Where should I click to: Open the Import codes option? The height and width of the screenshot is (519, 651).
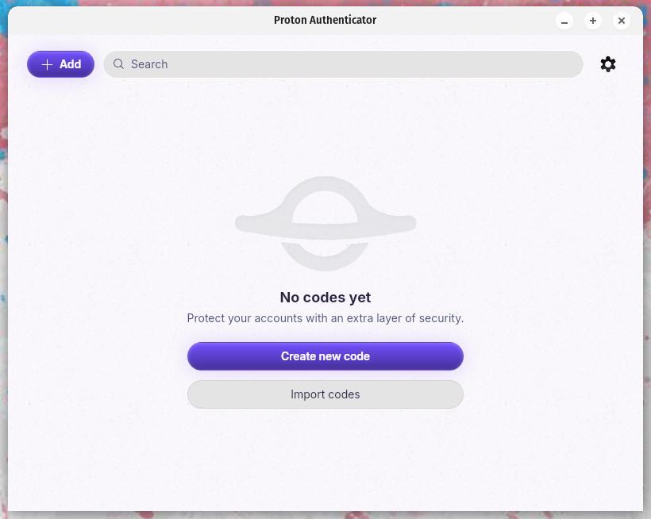325,394
